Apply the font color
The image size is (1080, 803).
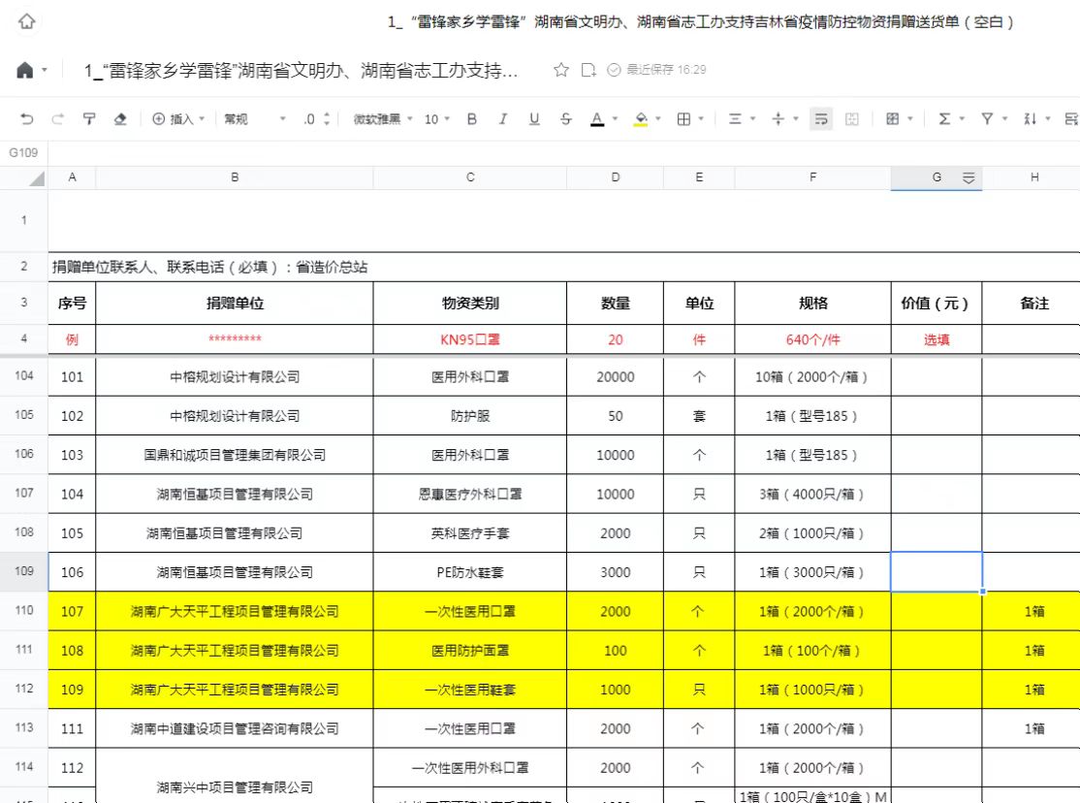pyautogui.click(x=597, y=118)
